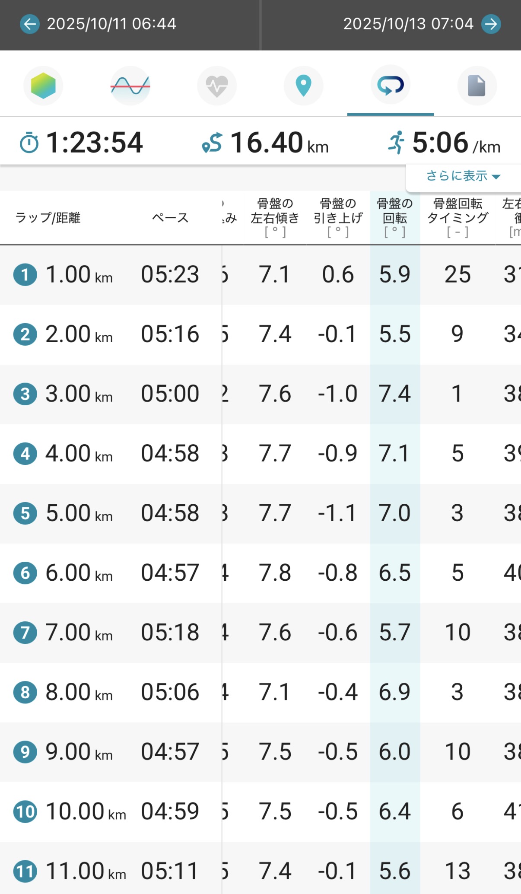Select the lap loop tab
This screenshot has height=894, width=521.
(x=390, y=86)
